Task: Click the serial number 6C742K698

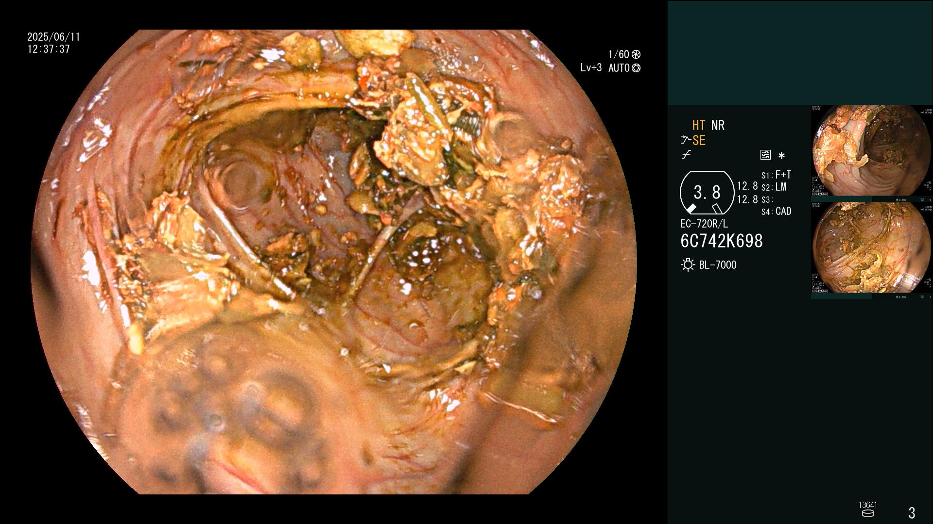Action: [722, 241]
